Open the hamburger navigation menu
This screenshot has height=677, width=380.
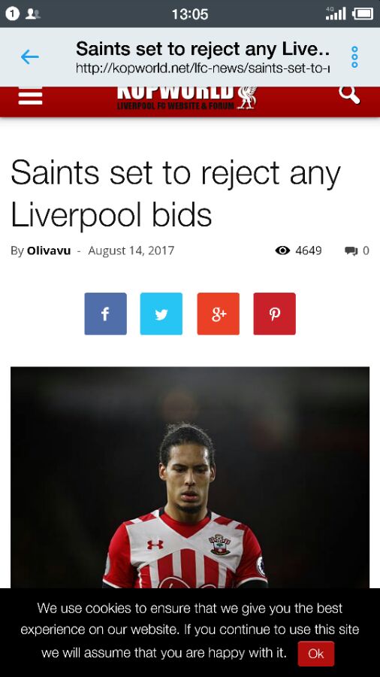coord(31,96)
